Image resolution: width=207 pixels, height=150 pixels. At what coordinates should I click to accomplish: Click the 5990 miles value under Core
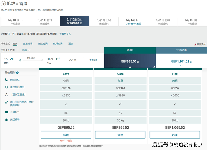click(121, 95)
